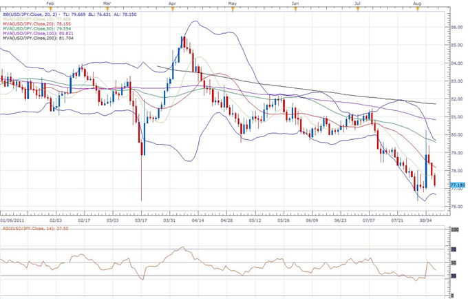Click the 06/23 date label

click(x=341, y=220)
